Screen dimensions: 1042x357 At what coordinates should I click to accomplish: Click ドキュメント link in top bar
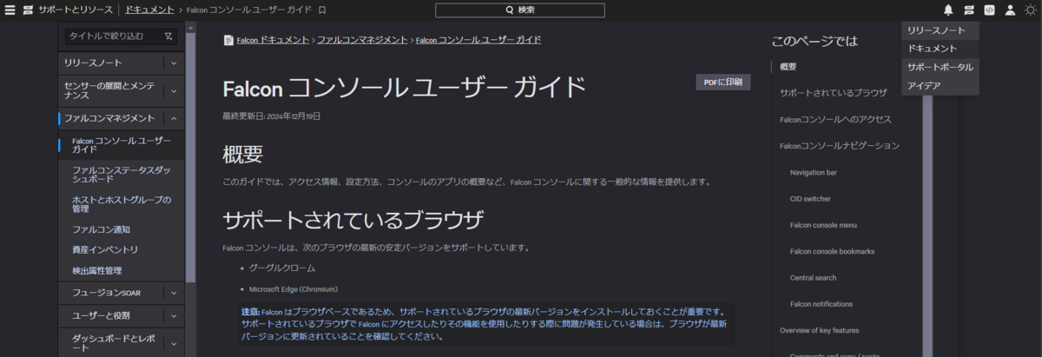click(149, 10)
